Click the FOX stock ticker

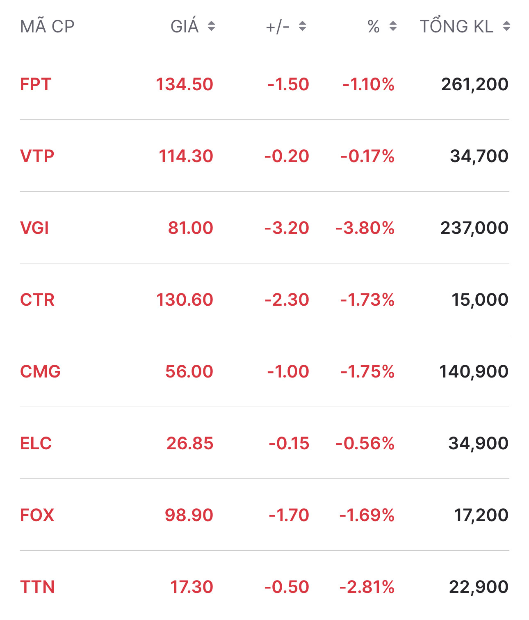[37, 515]
